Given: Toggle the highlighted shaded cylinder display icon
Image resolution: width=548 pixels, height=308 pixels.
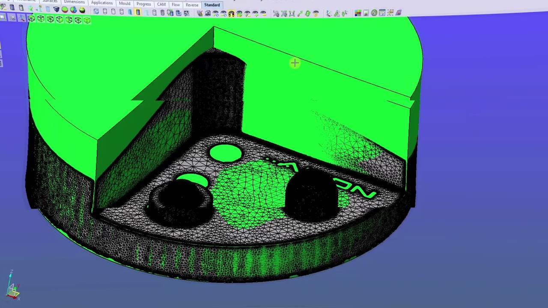Looking at the screenshot, I should (138, 12).
